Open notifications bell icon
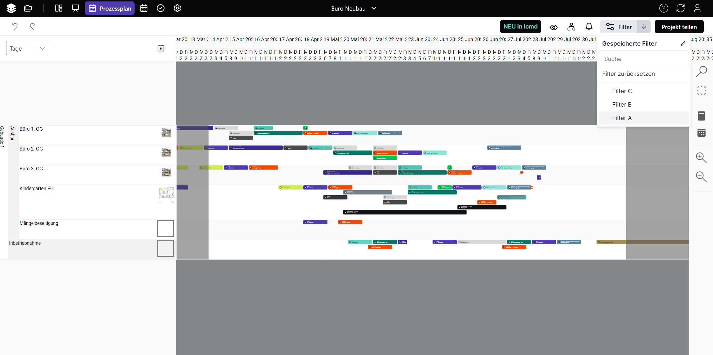The image size is (713, 355). [x=589, y=27]
